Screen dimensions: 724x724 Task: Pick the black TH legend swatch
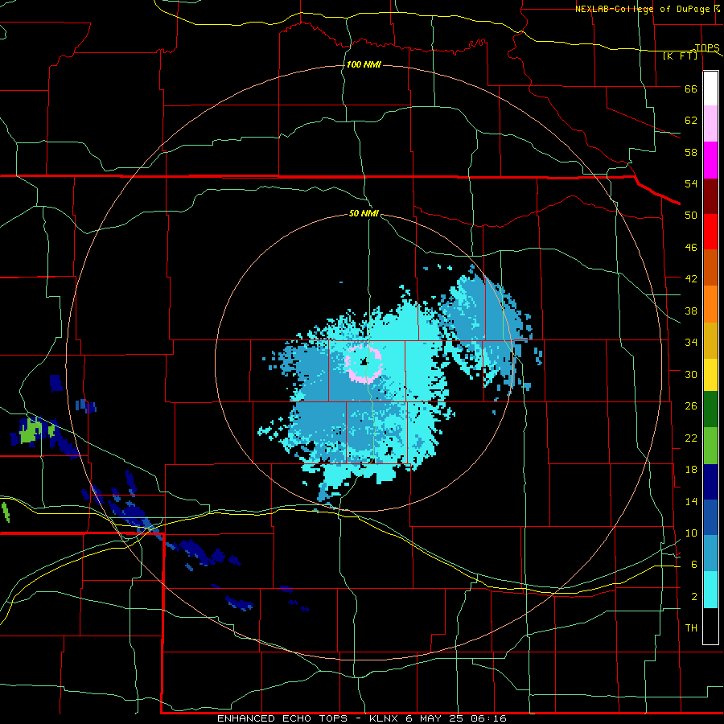point(710,626)
